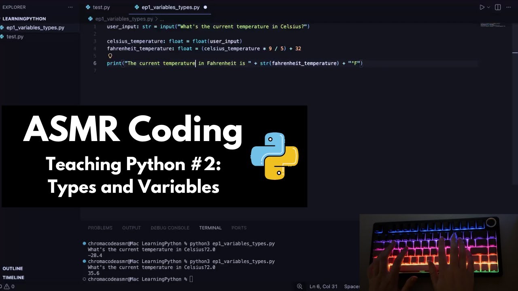Click terminal output '35.6'
Viewport: 518px width, 291px height.
pyautogui.click(x=93, y=273)
